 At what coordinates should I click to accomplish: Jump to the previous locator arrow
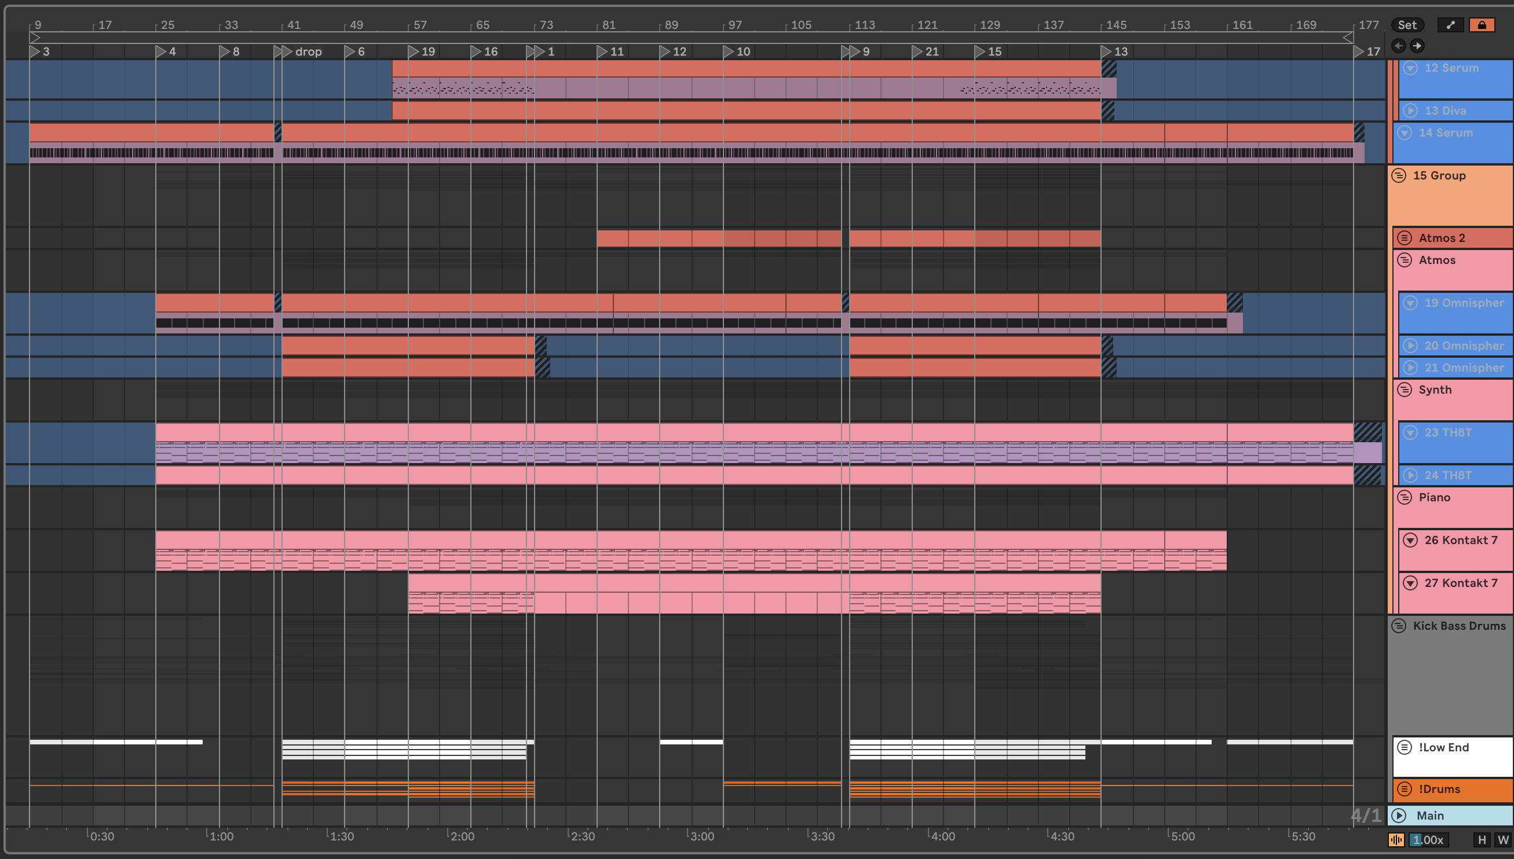pyautogui.click(x=1398, y=45)
